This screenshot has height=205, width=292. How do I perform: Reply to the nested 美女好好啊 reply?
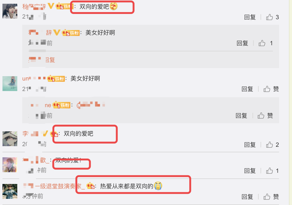pos(242,43)
